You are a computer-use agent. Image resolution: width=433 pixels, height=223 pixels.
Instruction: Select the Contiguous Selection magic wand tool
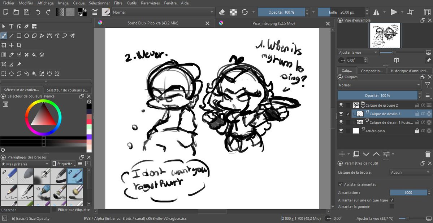(34, 73)
